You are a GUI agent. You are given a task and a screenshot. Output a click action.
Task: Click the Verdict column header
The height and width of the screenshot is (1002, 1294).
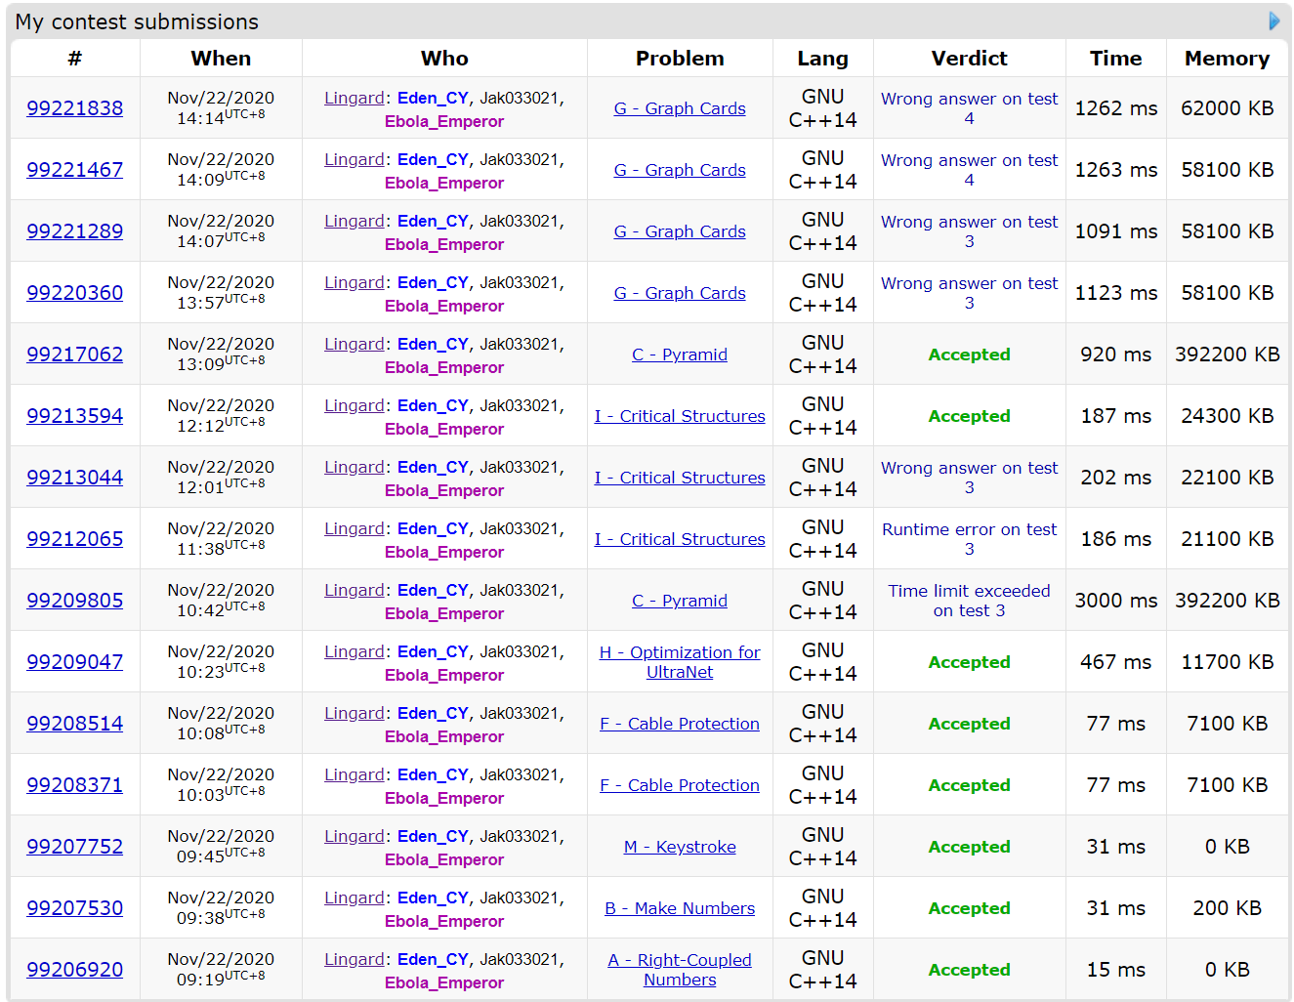click(969, 59)
